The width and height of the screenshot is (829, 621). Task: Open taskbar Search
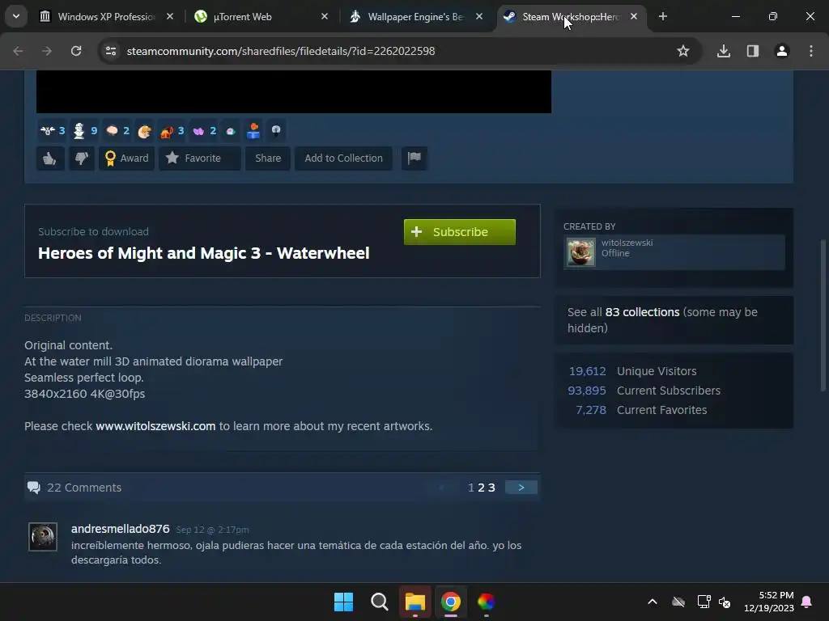pos(379,602)
